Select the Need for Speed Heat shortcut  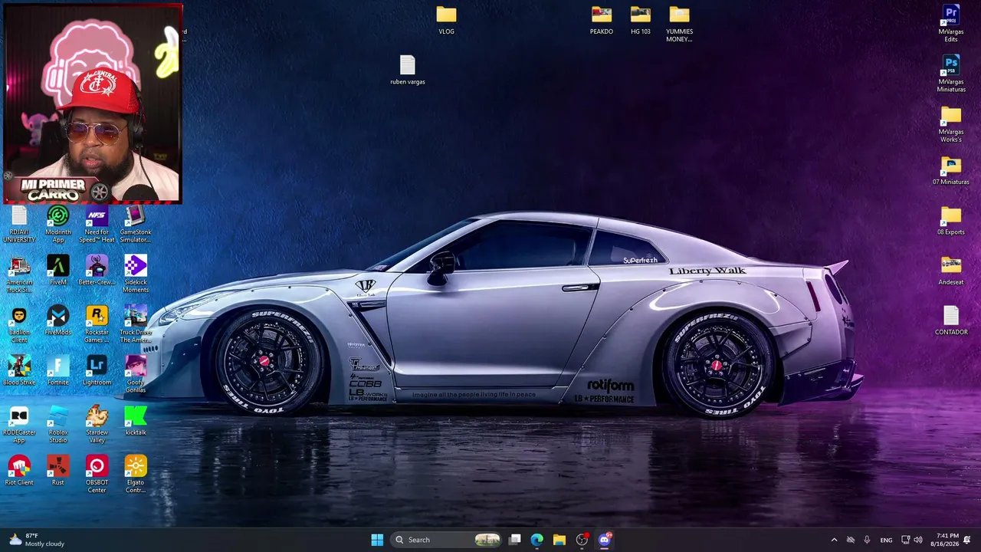coord(97,224)
